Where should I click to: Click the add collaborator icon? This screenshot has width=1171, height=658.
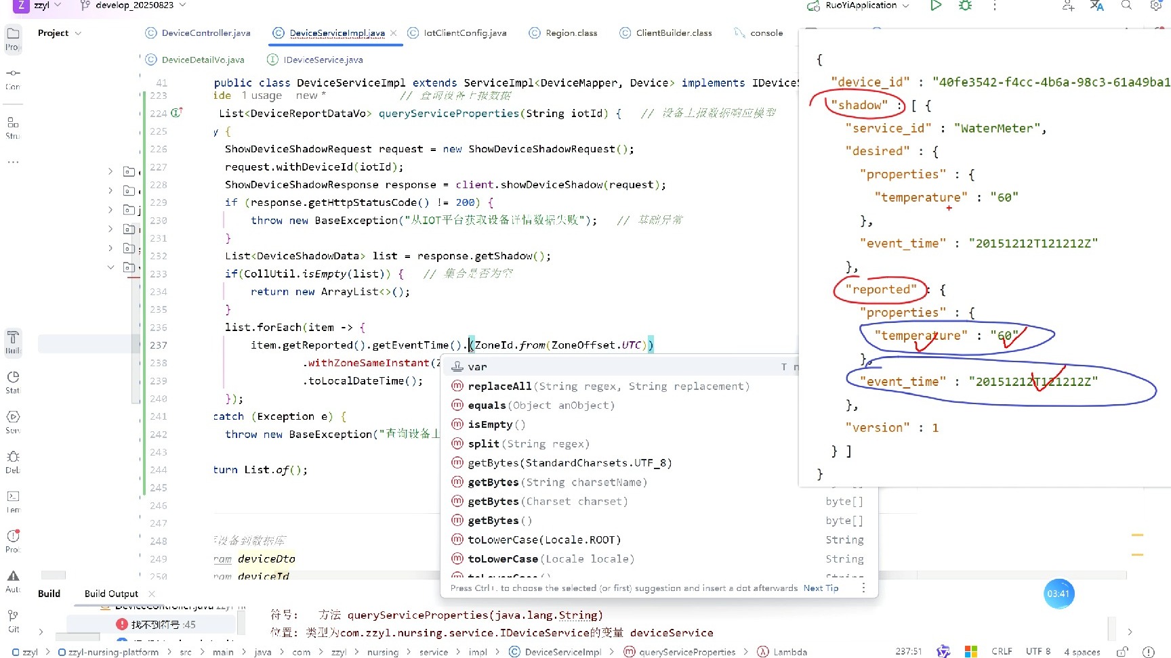tap(1068, 5)
